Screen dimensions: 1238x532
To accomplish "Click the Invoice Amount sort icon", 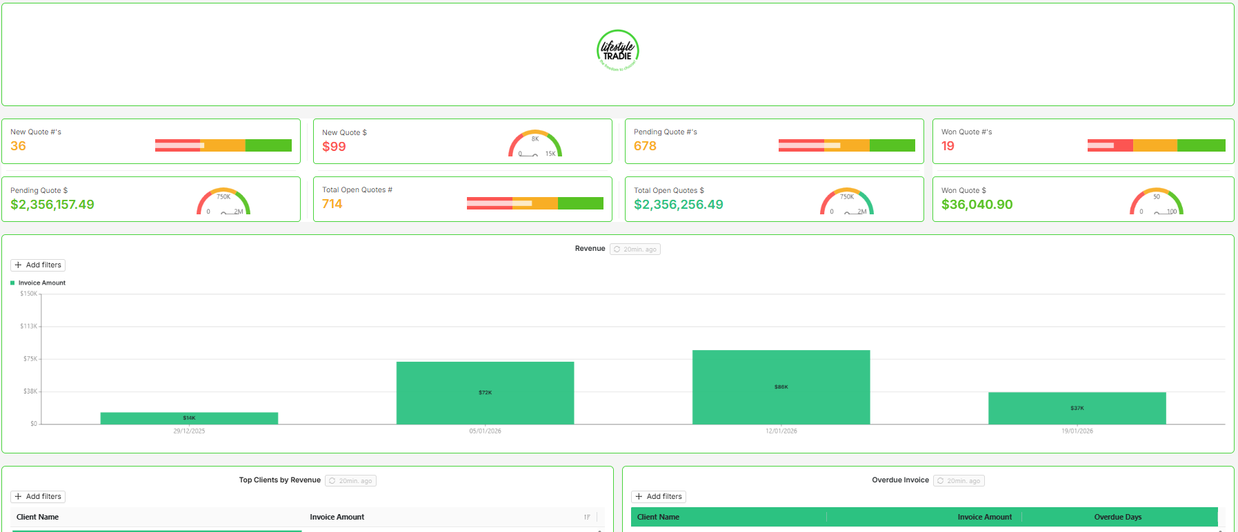I will 587,518.
